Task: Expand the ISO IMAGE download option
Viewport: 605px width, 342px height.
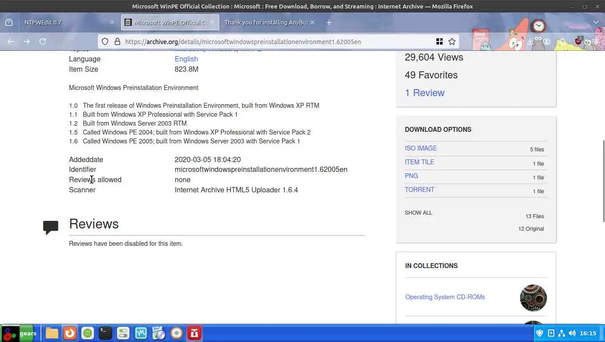Action: pyautogui.click(x=421, y=148)
